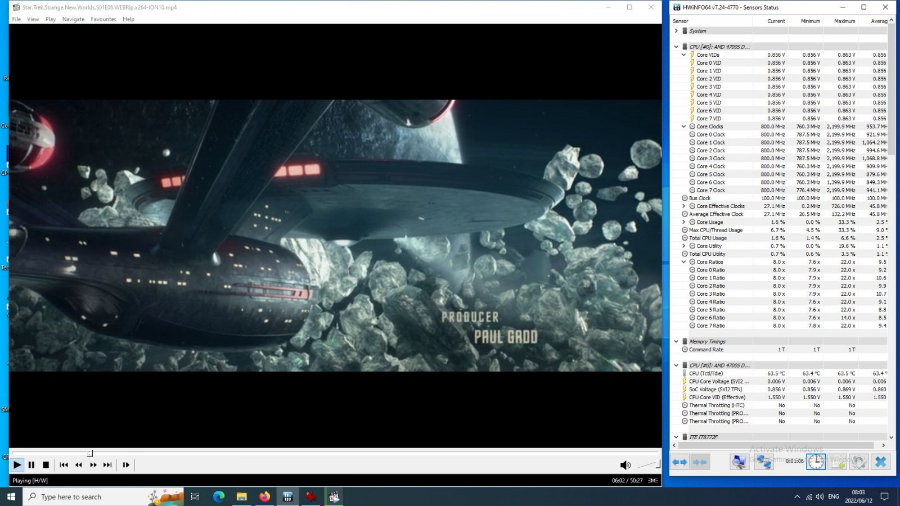Advance one frame with the step button
Image resolution: width=900 pixels, height=506 pixels.
click(x=126, y=465)
